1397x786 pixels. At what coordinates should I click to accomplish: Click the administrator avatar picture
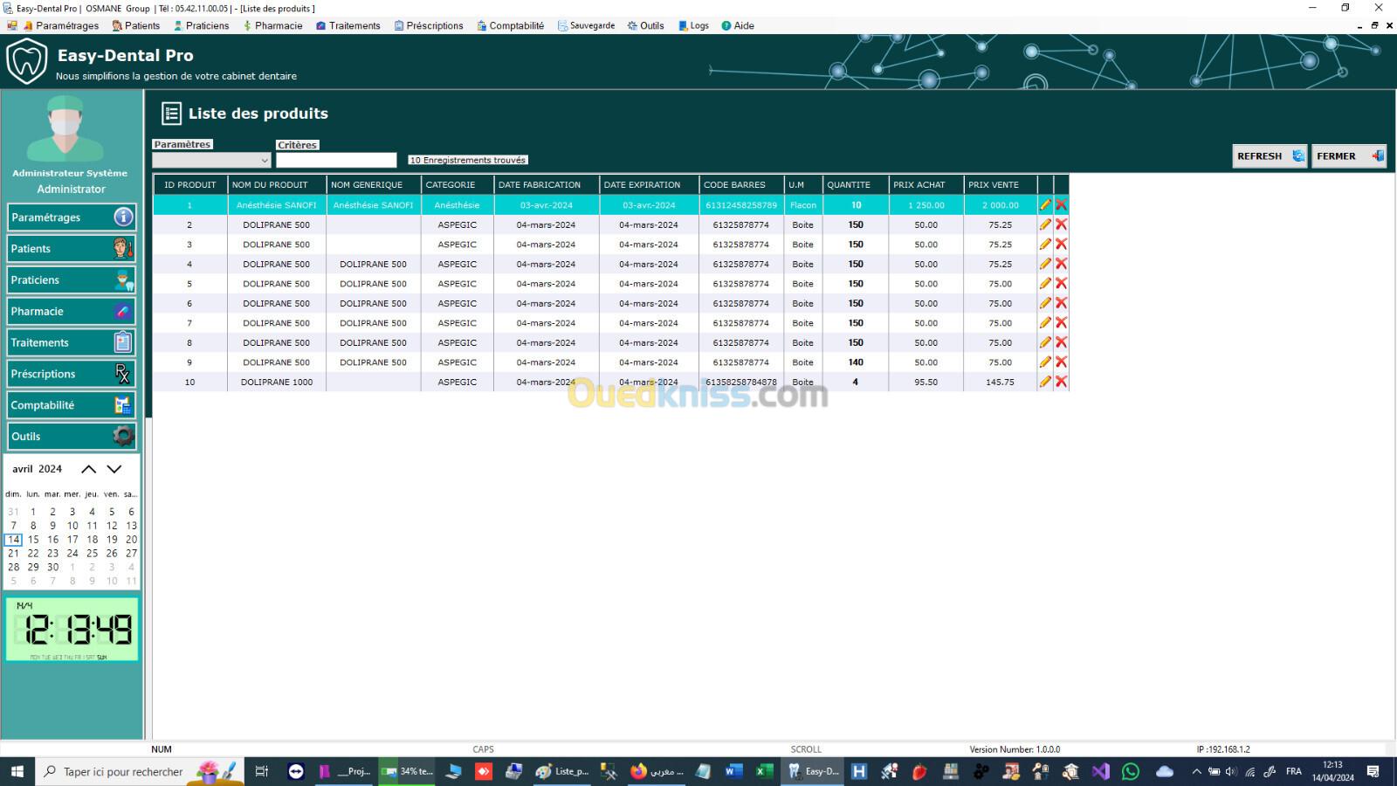65,129
